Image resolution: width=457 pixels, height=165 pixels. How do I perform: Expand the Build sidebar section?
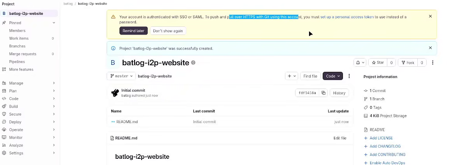coord(29,106)
